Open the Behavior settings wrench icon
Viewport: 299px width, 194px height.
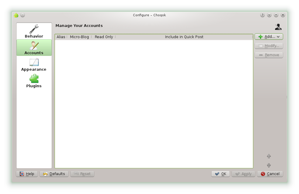click(x=34, y=29)
